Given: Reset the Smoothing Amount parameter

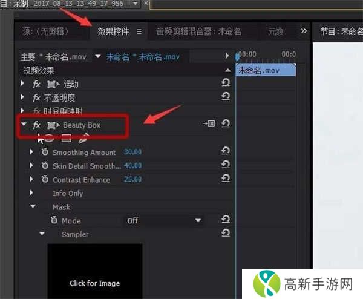Looking at the screenshot, I should coord(226,152).
